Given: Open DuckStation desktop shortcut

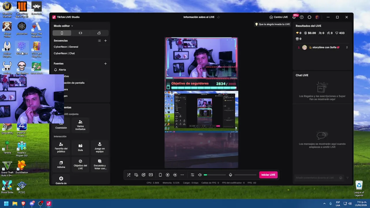Looking at the screenshot, I should [x=22, y=167].
